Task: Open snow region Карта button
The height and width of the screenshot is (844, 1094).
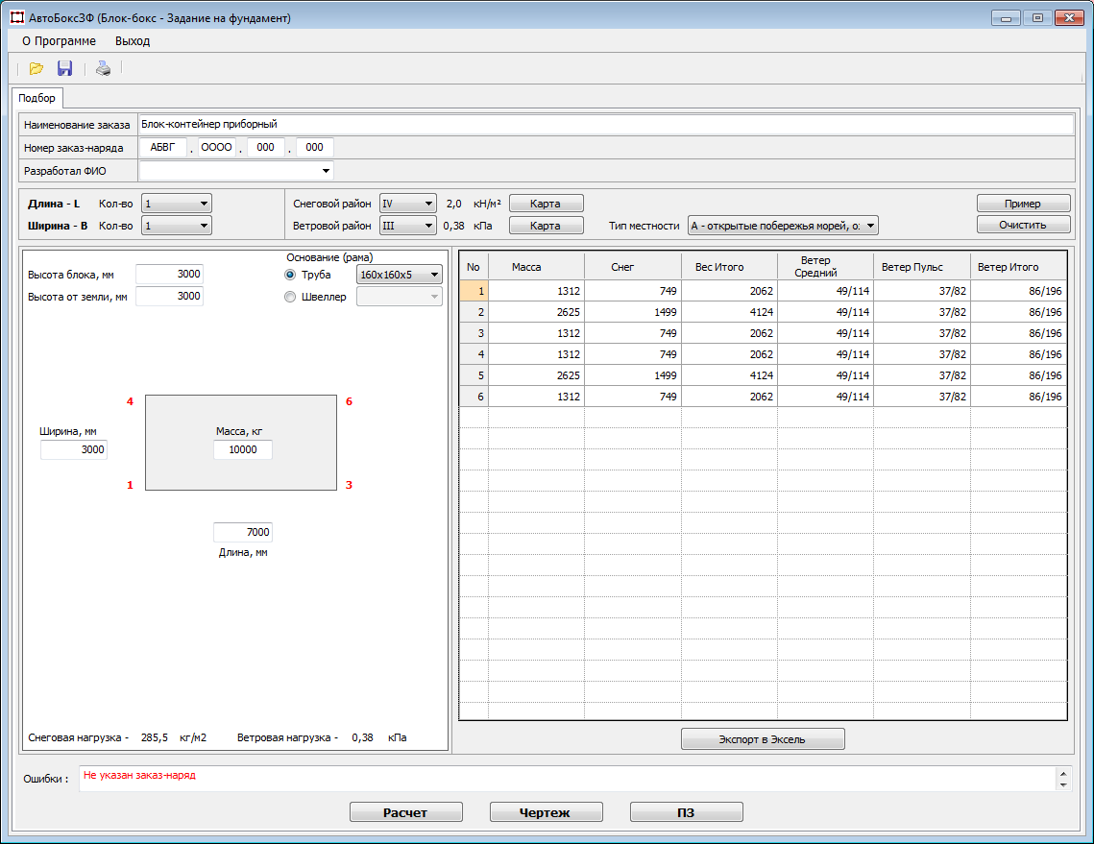Action: 546,204
